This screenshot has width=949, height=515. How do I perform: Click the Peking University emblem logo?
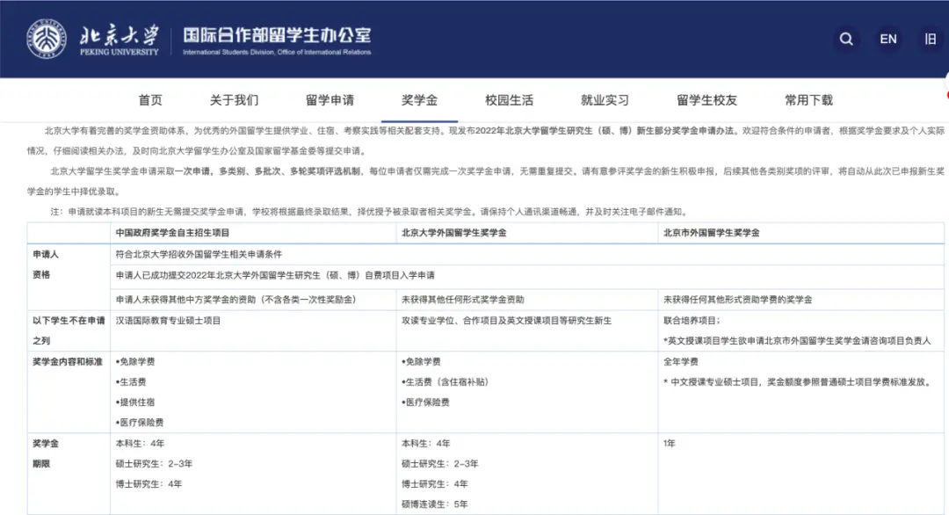click(47, 39)
